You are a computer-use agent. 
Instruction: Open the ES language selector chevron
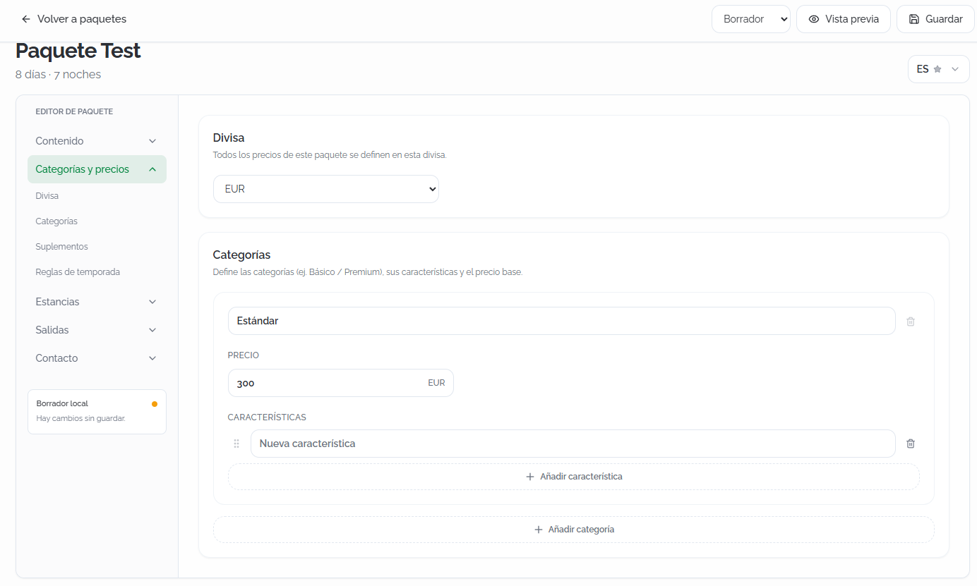955,69
